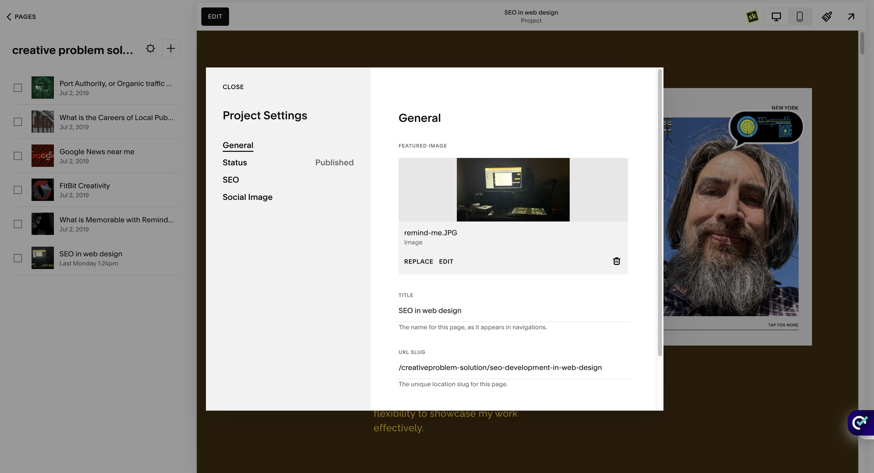Open the SEO settings tab
Screen dimensions: 874x473
(231, 180)
